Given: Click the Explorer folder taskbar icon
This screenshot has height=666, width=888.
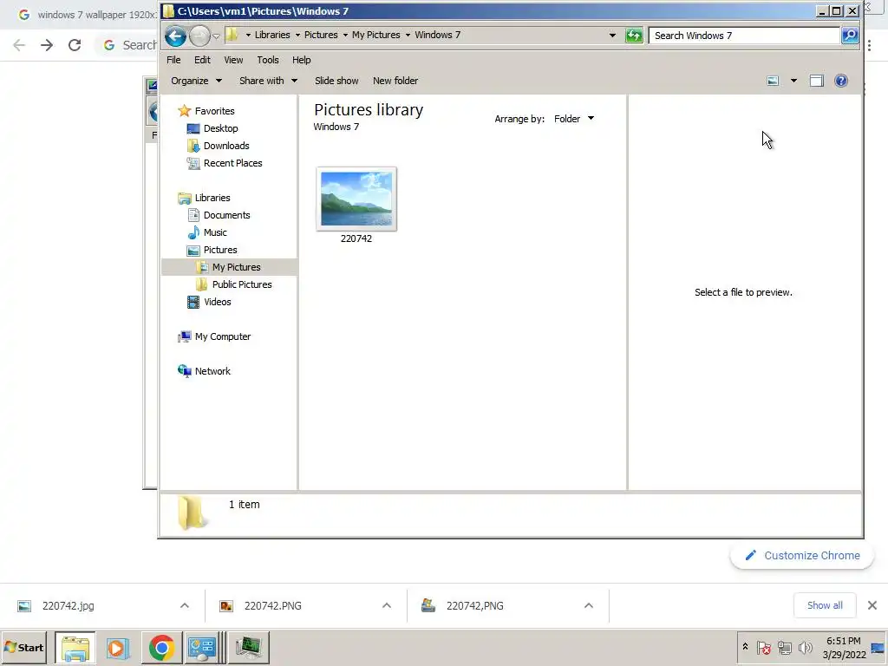Looking at the screenshot, I should coord(75,648).
